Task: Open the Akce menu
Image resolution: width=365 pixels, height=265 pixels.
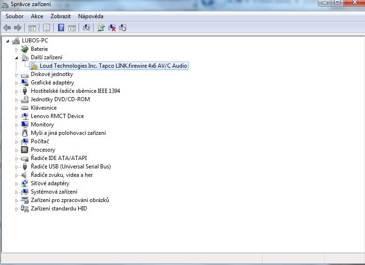Action: click(37, 16)
